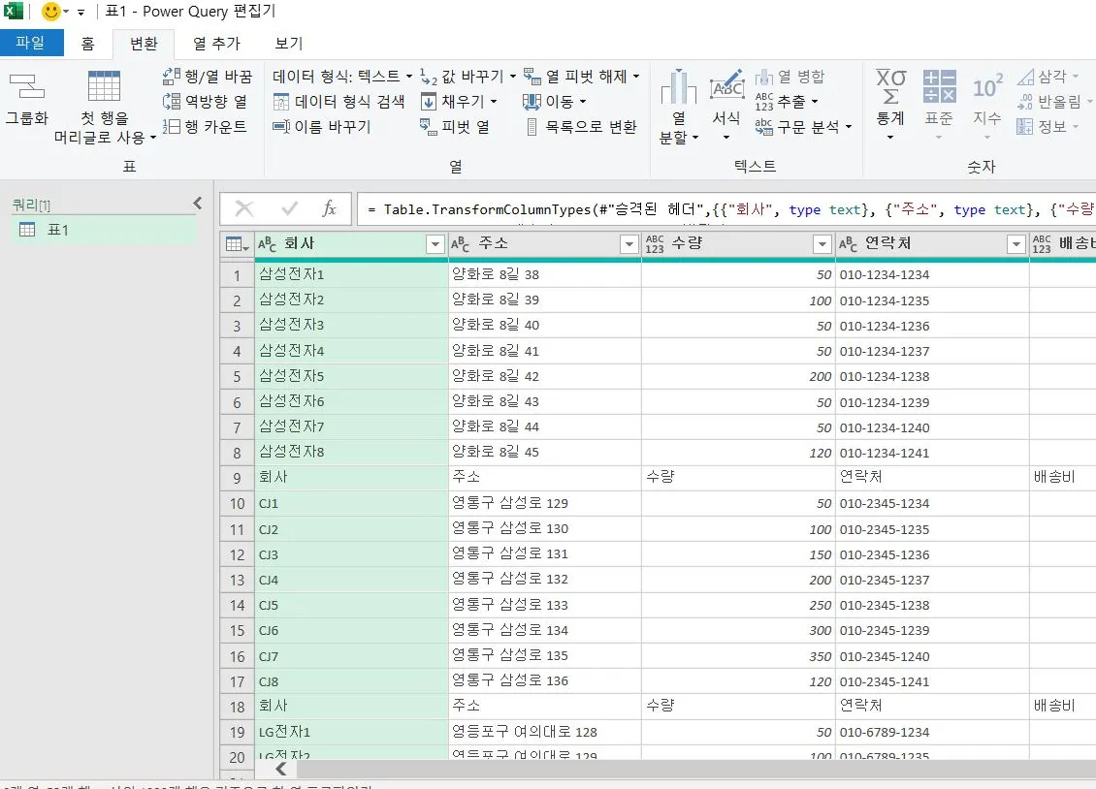Click cell LG전자1
1096x789 pixels.
point(351,733)
